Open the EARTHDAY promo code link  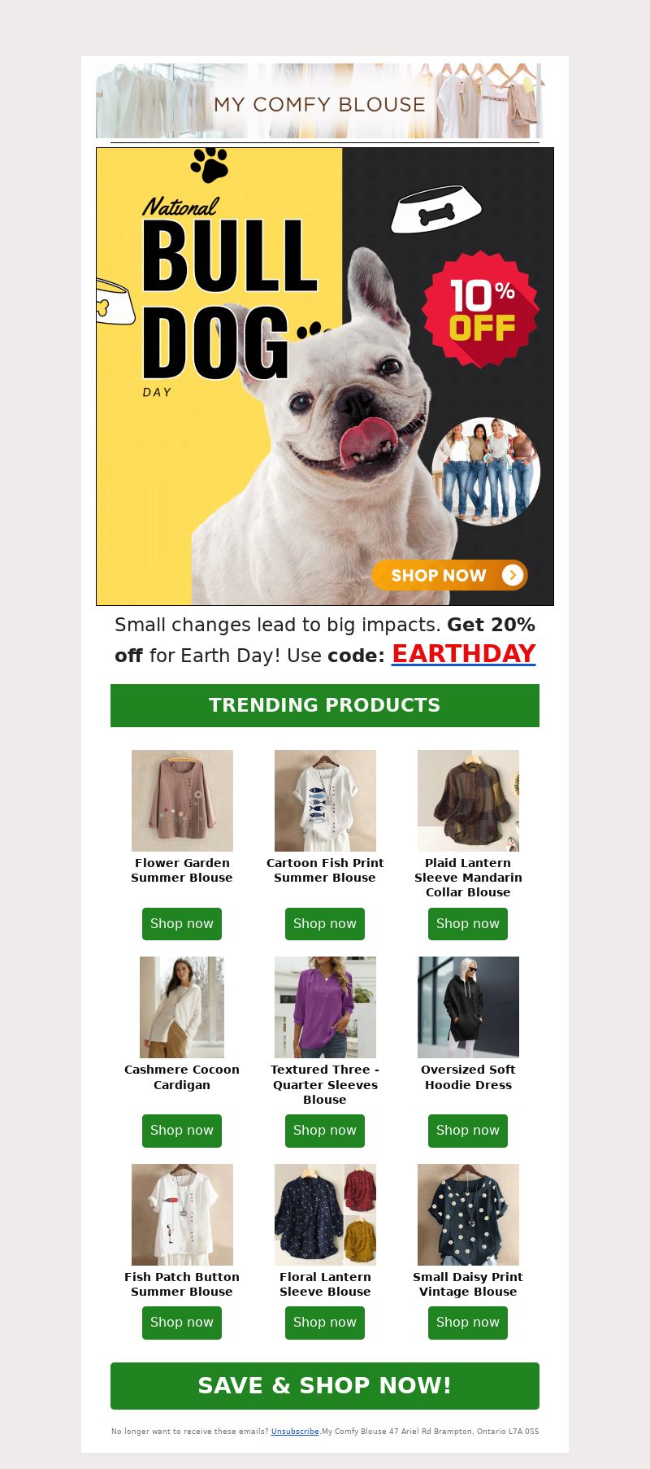point(463,653)
